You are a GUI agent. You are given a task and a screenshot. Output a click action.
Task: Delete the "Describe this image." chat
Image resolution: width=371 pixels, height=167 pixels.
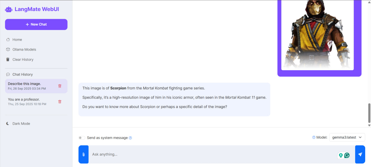click(60, 86)
